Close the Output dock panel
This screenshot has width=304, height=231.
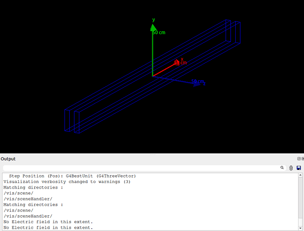(x=303, y=158)
